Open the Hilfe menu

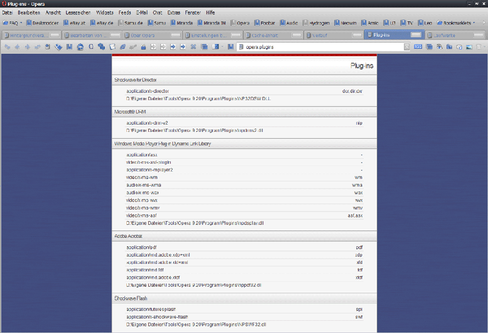click(x=210, y=12)
